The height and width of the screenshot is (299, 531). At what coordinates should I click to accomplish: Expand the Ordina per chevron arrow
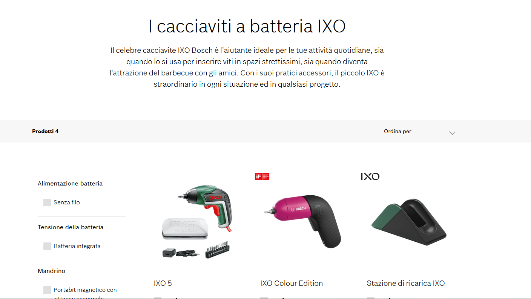point(452,133)
